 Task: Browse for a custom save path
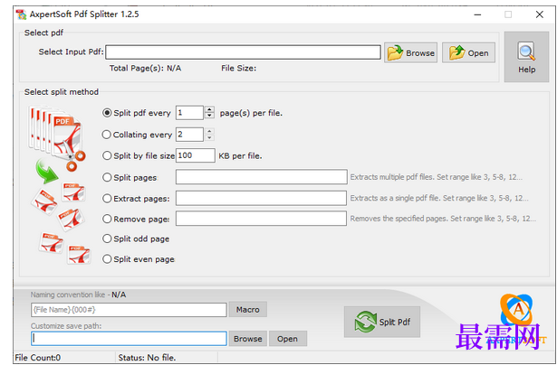click(x=248, y=339)
